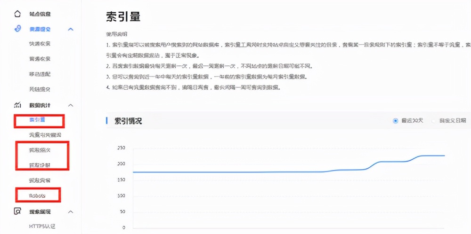471x234 pixels.
Task: Open the Robots sidebar item
Action: [37, 195]
